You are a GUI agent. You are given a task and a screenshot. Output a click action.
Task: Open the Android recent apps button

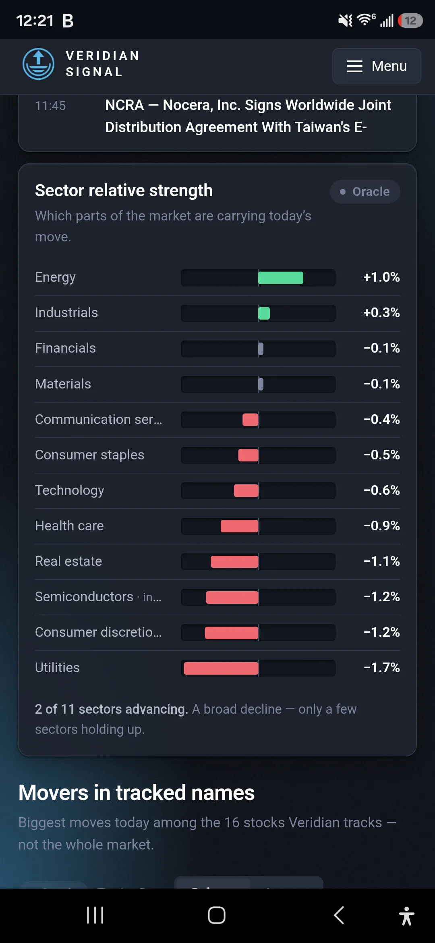pyautogui.click(x=95, y=915)
